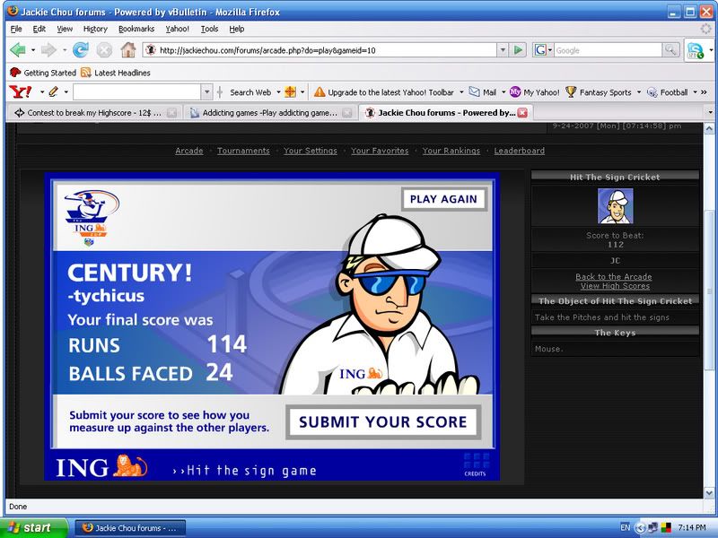Click the pencil icon on the Yahoo toolbar
The height and width of the screenshot is (538, 718).
[53, 92]
